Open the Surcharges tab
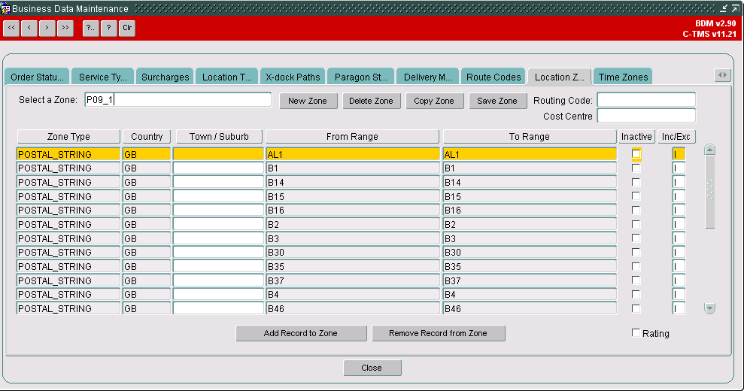 [x=165, y=77]
